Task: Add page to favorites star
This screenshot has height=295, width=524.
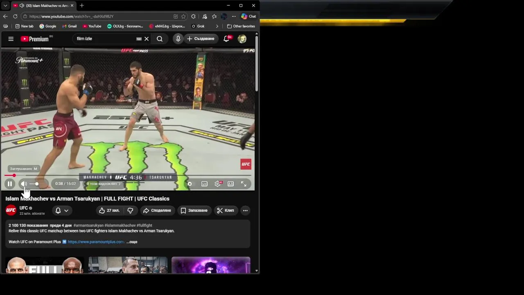Action: (183, 16)
